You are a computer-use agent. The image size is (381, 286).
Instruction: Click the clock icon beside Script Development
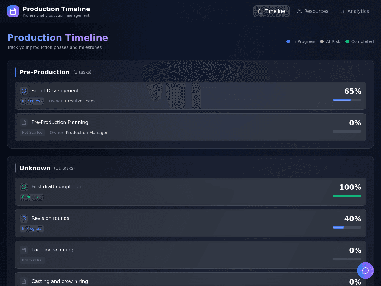click(x=24, y=91)
